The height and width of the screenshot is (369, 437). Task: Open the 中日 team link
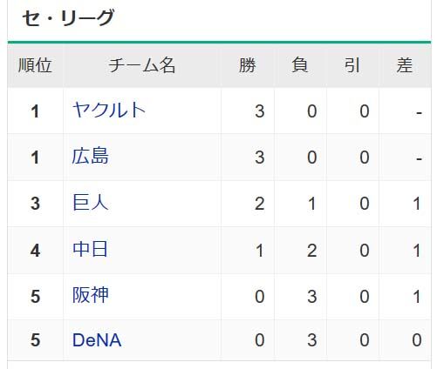point(91,249)
